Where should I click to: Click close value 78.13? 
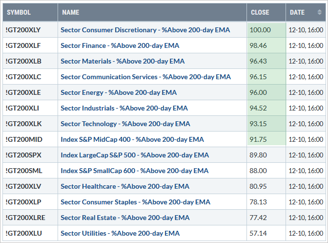[258, 202]
